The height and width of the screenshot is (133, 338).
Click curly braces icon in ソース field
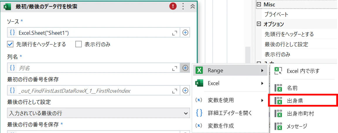click(x=13, y=33)
